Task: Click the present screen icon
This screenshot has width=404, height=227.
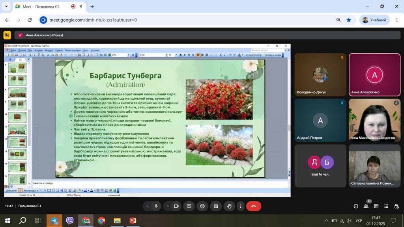Action: click(189, 206)
